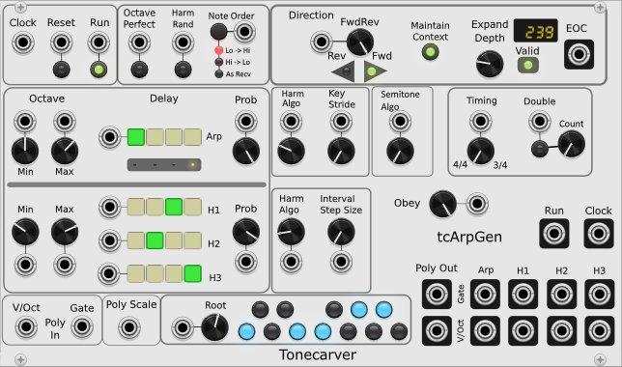The height and width of the screenshot is (367, 622).
Task: Click the V/Oct Poly In jack
Action: click(x=26, y=327)
